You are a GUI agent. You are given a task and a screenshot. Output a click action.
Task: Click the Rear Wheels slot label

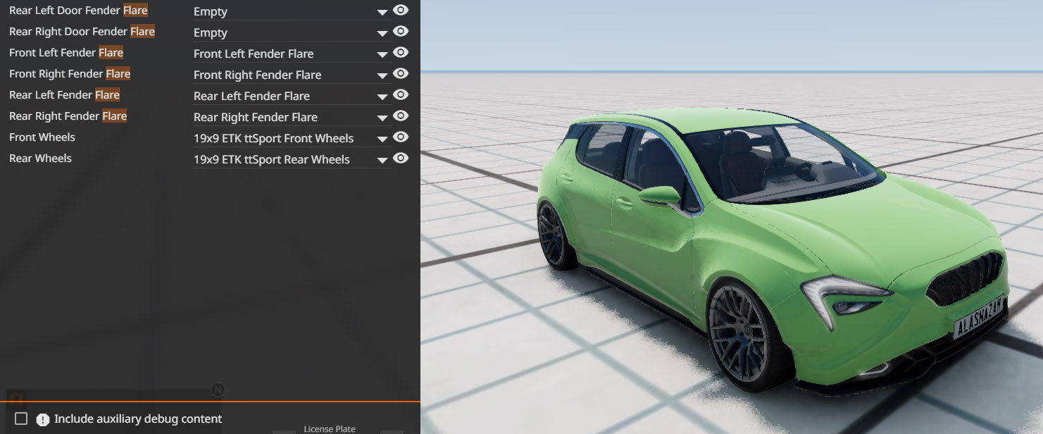(x=40, y=159)
